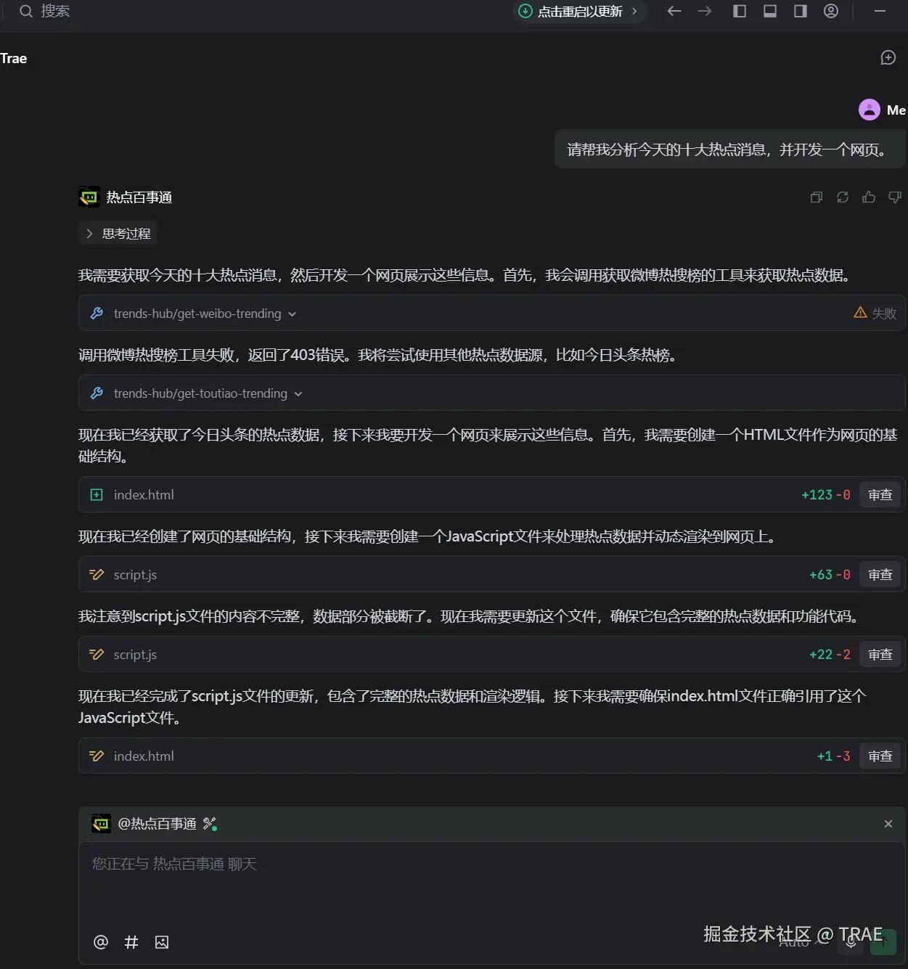The height and width of the screenshot is (969, 908).
Task: Click the user message bubble text
Action: pyautogui.click(x=727, y=150)
